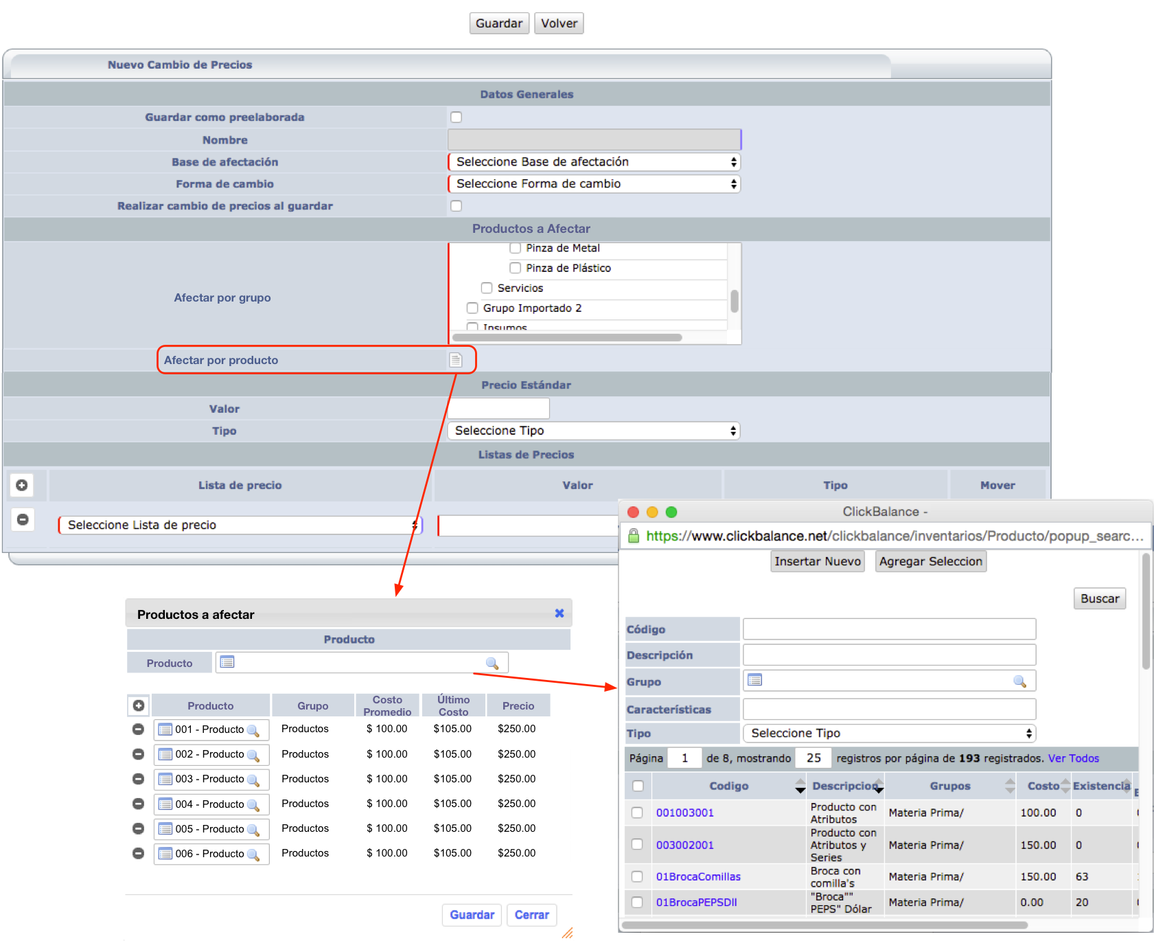
Task: Remove the 004 - Producto row
Action: point(138,804)
